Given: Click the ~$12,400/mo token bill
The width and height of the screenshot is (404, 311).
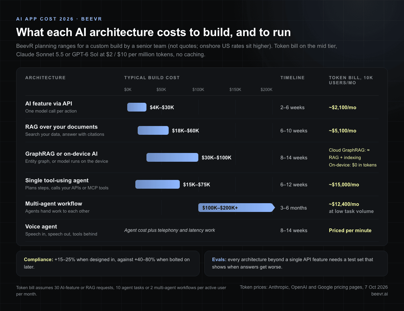Looking at the screenshot, I should click(344, 204).
